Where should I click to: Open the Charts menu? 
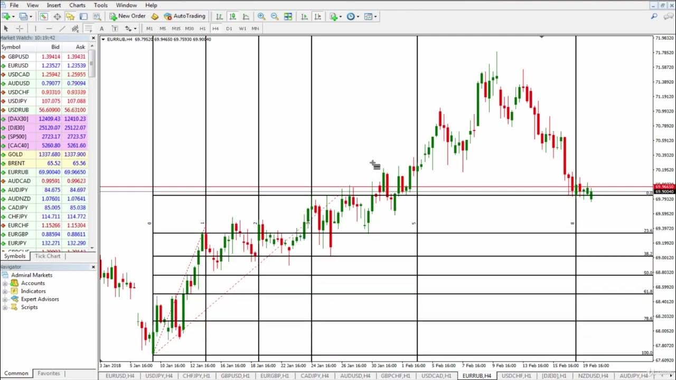click(x=77, y=5)
